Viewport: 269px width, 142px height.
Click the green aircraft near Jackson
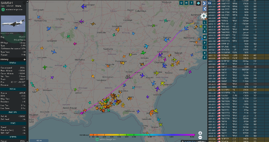(x=75, y=89)
